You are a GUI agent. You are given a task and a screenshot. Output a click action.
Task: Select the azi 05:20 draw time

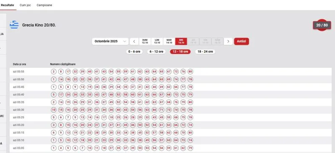(x=18, y=125)
